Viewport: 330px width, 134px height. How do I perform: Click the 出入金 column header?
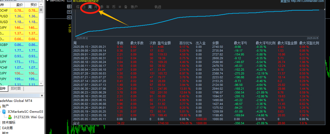(x=200, y=43)
